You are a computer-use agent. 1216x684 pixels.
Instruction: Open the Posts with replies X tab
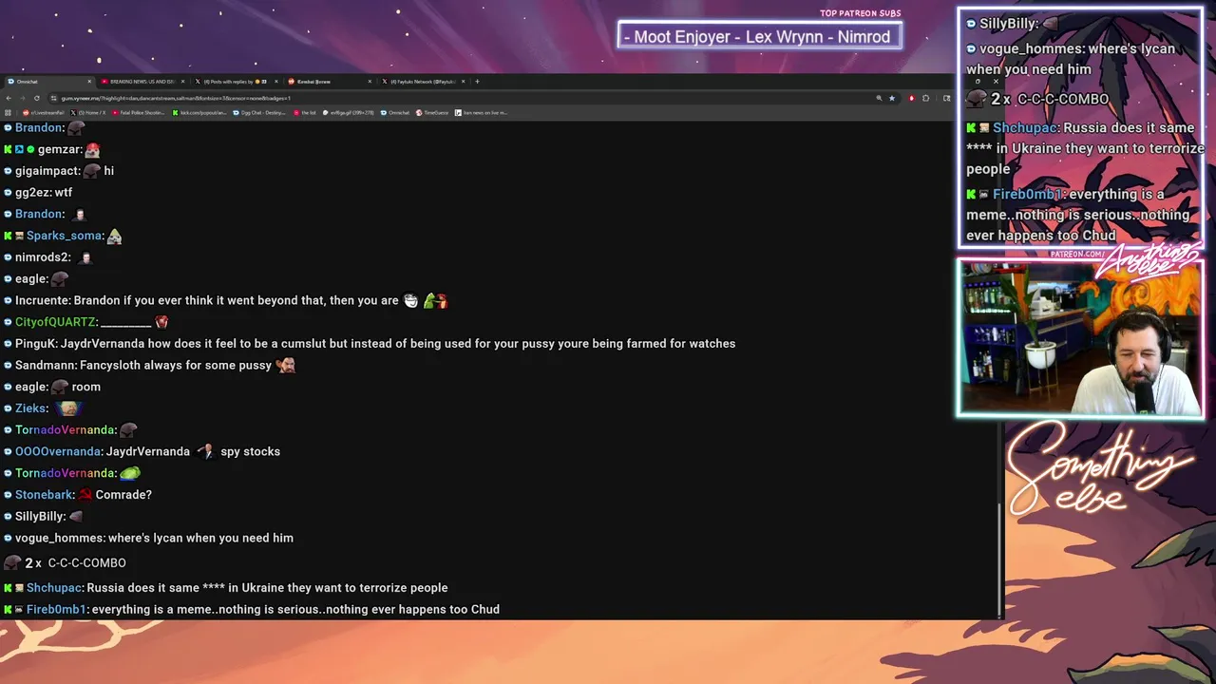(x=235, y=82)
